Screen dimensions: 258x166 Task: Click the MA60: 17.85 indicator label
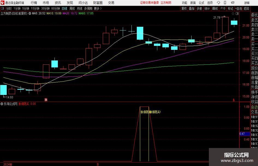pyautogui.click(x=86, y=13)
